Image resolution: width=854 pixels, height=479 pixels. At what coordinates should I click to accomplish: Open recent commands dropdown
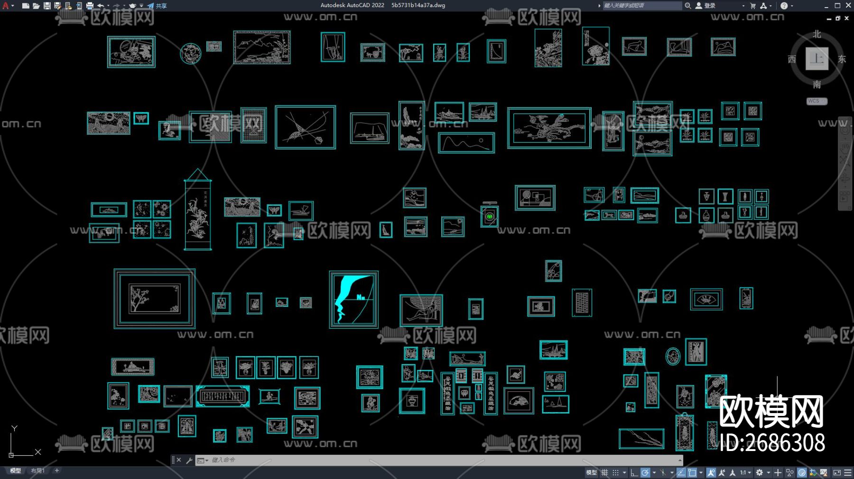(203, 460)
